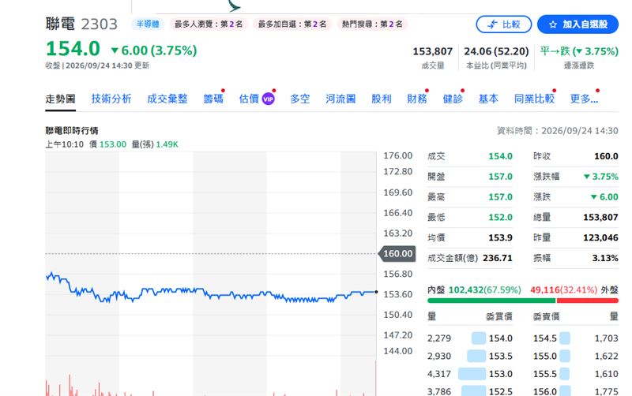Click the 最多人瀏覽:第2名 badge

[209, 24]
